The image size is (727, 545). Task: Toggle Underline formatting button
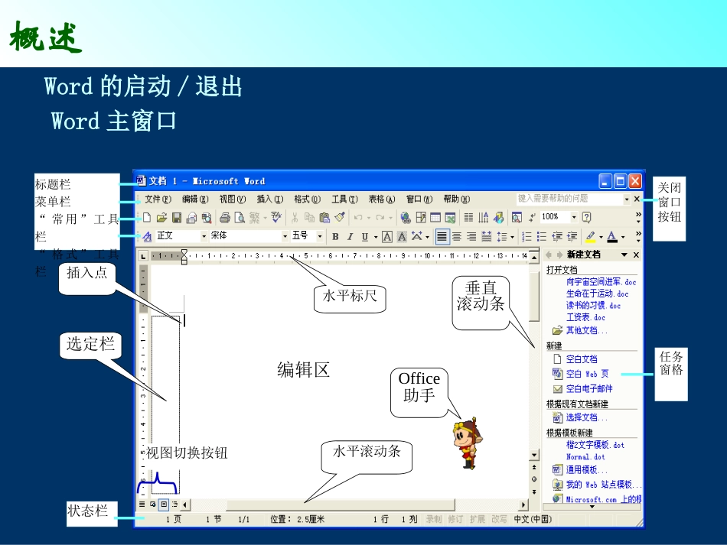coord(365,237)
